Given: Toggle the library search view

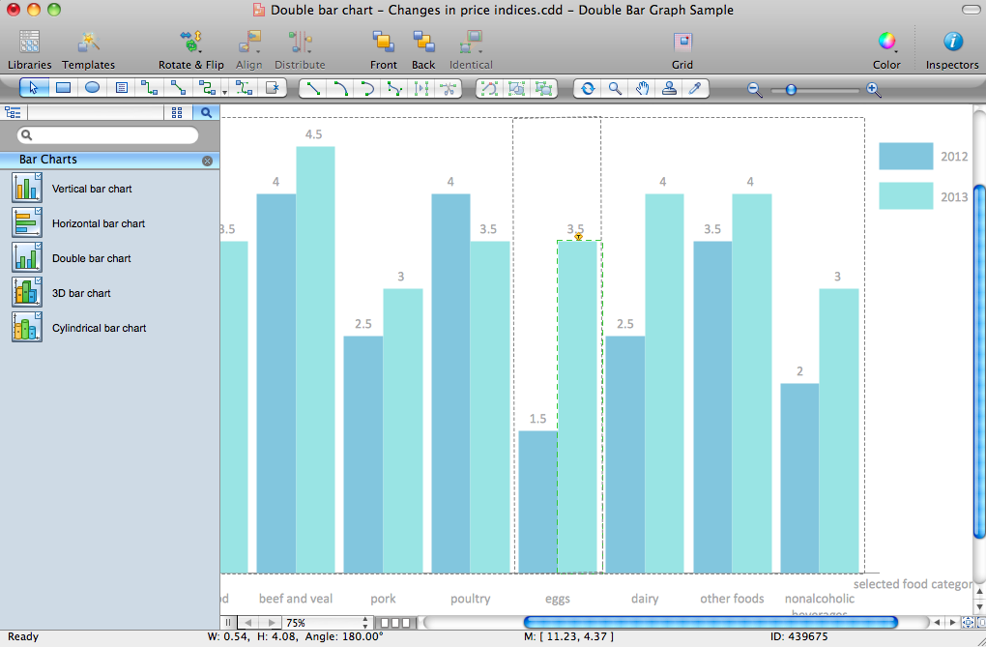Looking at the screenshot, I should point(205,112).
